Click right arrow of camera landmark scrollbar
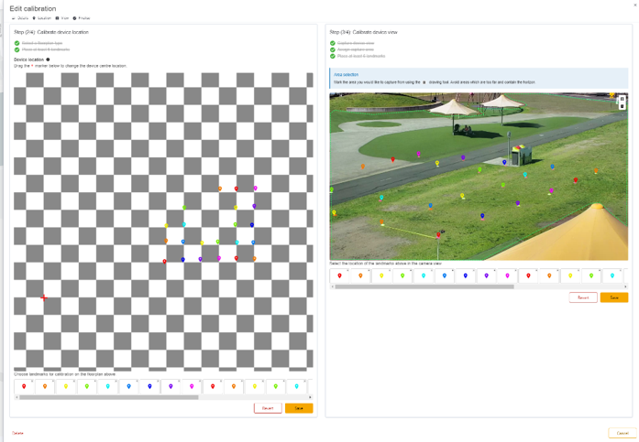Image resolution: width=639 pixels, height=442 pixels. pos(625,286)
